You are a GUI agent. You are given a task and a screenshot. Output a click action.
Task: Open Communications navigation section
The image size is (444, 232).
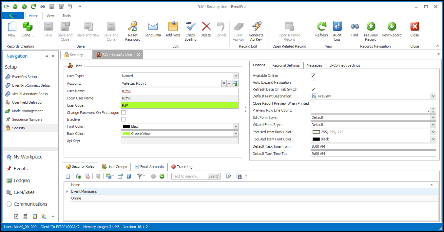tap(30, 204)
